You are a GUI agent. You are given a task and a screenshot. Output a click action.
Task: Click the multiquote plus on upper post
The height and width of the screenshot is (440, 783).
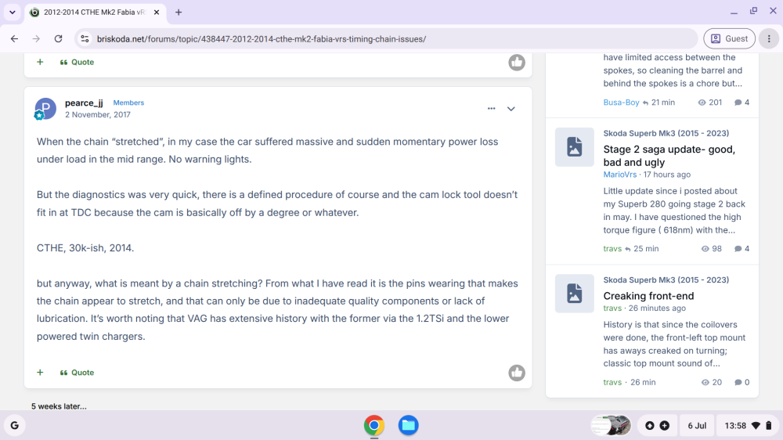click(x=40, y=62)
